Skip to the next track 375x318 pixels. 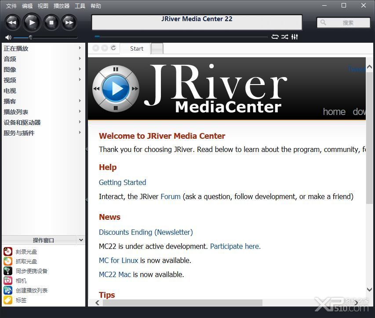[69, 22]
